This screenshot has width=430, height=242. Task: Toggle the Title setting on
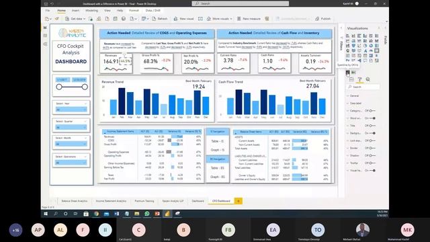click(x=372, y=126)
